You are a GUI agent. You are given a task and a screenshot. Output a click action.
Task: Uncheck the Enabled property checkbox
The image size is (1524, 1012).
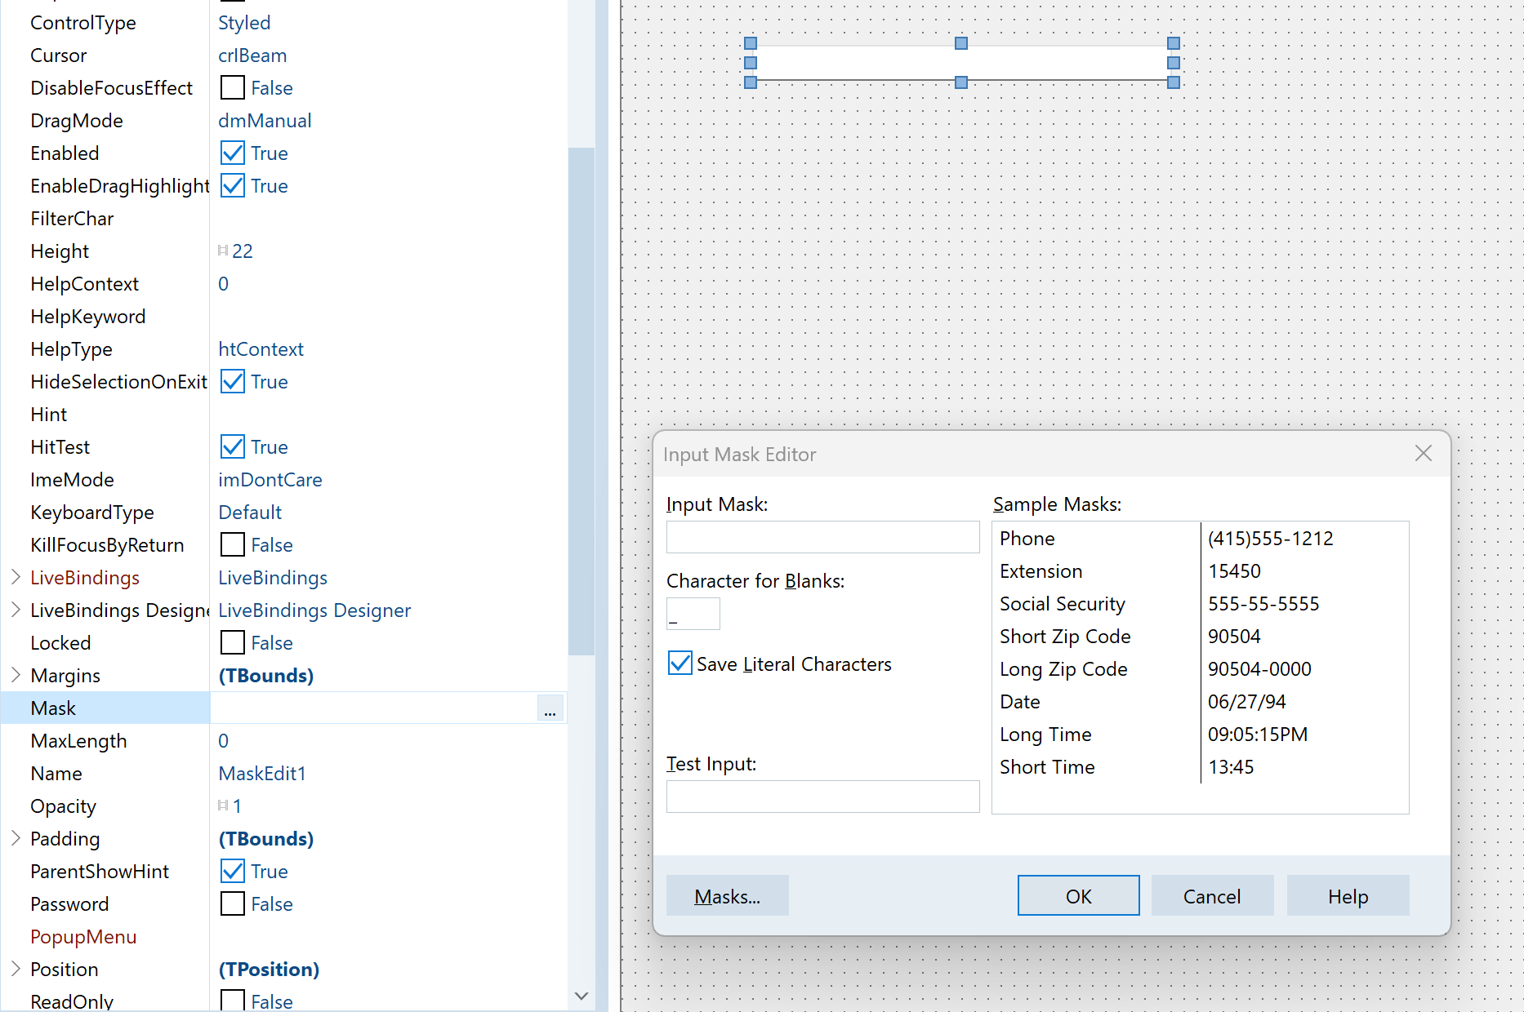click(x=233, y=153)
